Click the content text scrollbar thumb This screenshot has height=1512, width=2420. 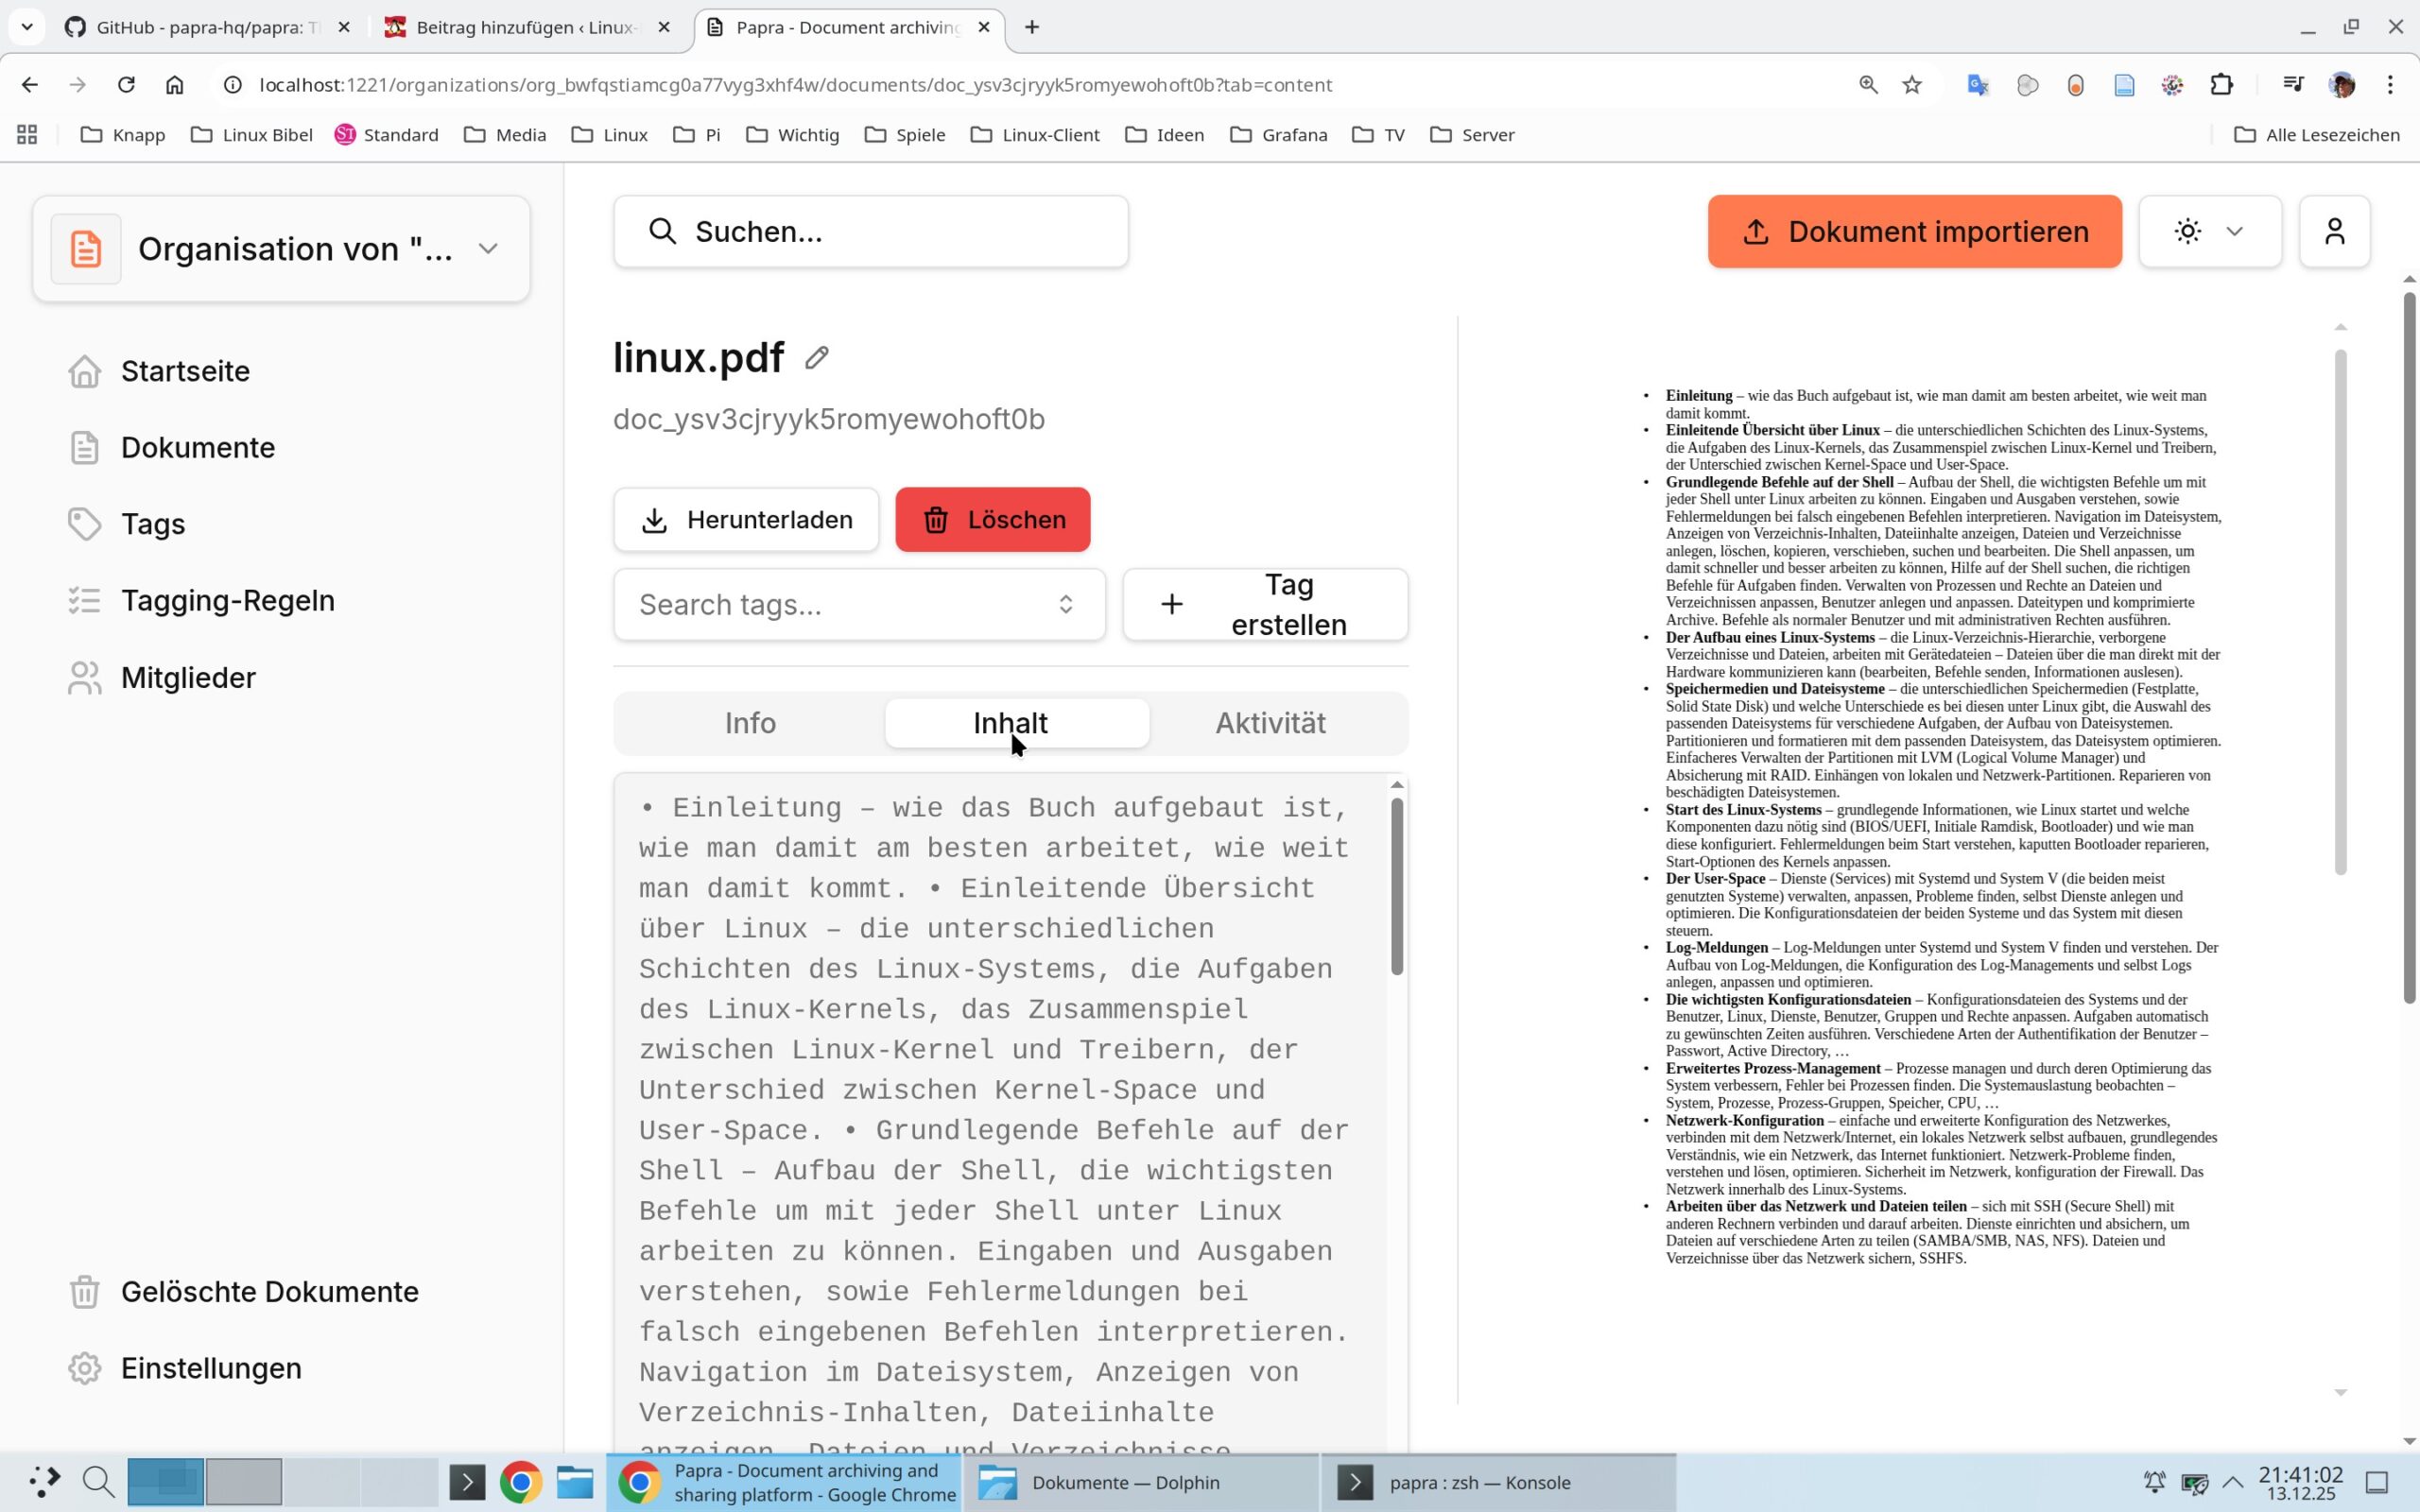[x=1397, y=885]
